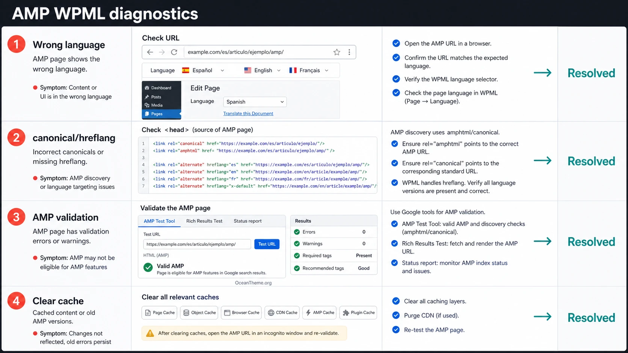Image resolution: width=628 pixels, height=353 pixels.
Task: Click the CDN Cache button
Action: coord(283,312)
